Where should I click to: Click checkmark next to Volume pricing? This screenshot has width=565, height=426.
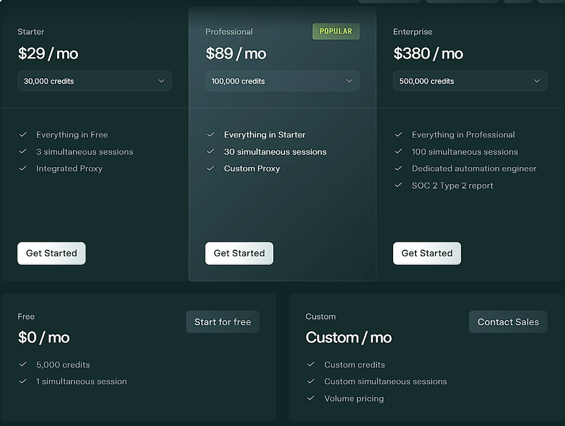(x=311, y=398)
